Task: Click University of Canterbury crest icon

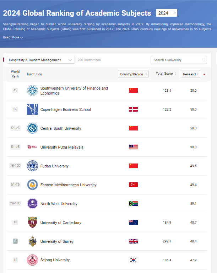Action: (32, 223)
